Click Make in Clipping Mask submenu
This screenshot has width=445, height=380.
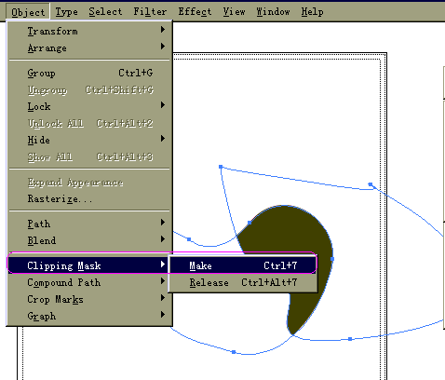[243, 265]
